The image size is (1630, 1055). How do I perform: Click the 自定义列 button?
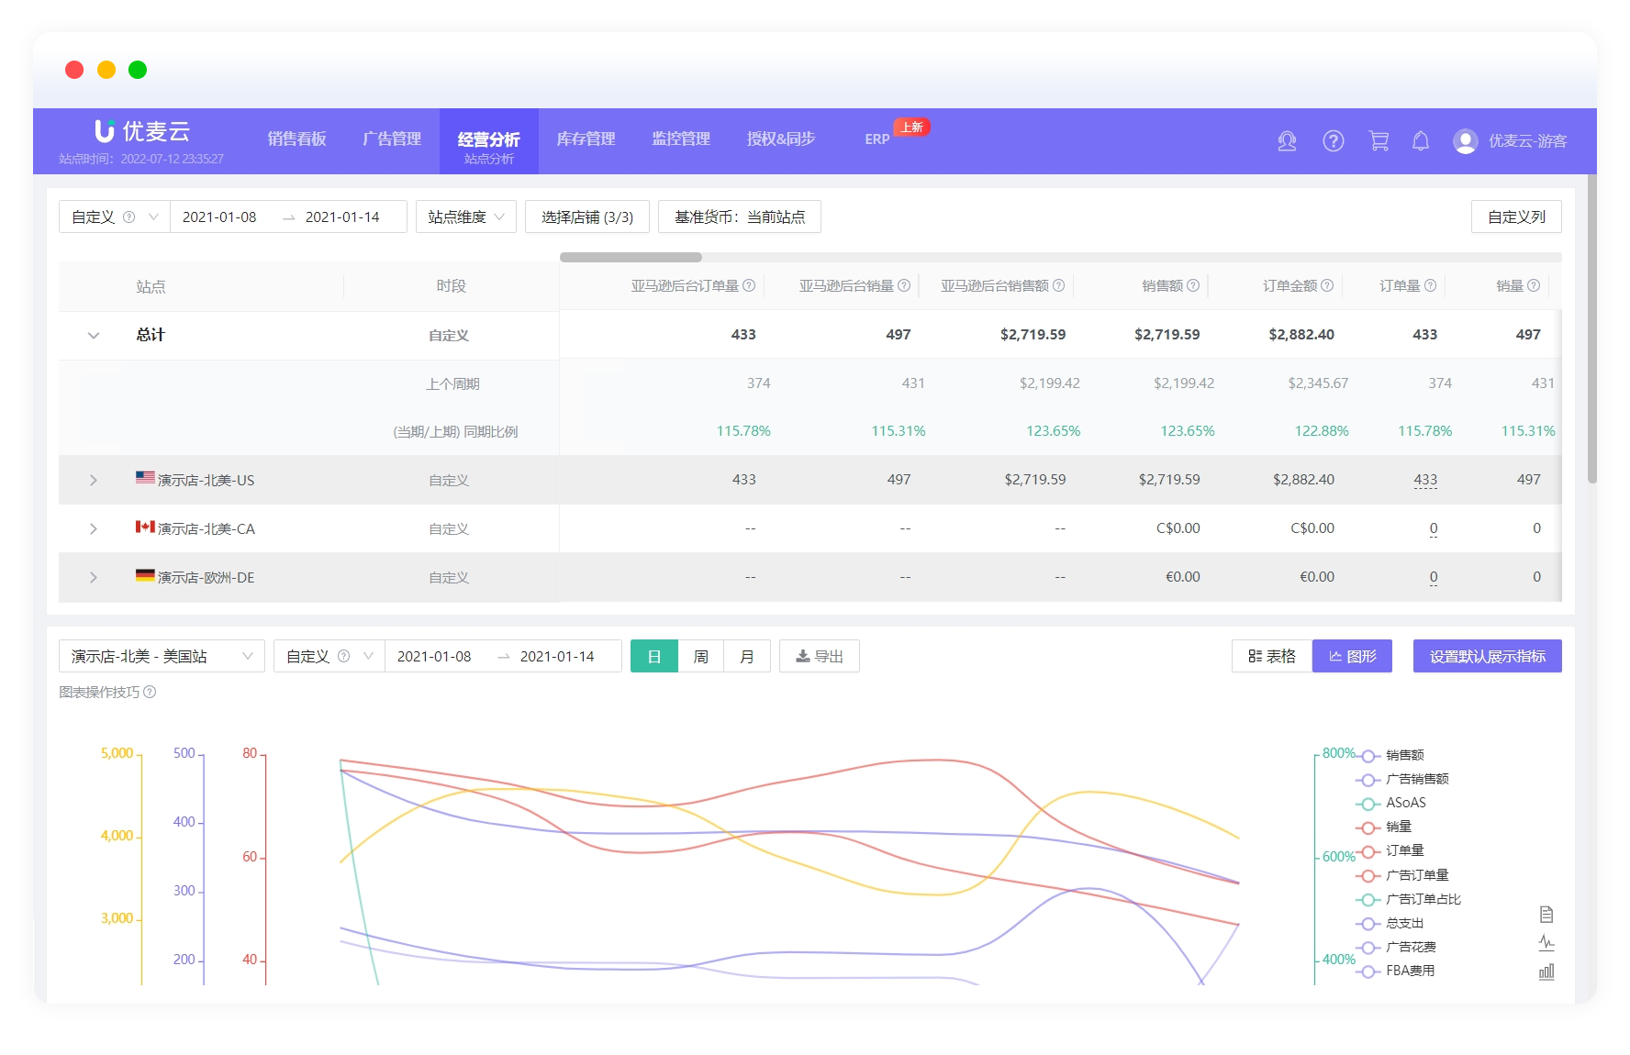click(1515, 217)
